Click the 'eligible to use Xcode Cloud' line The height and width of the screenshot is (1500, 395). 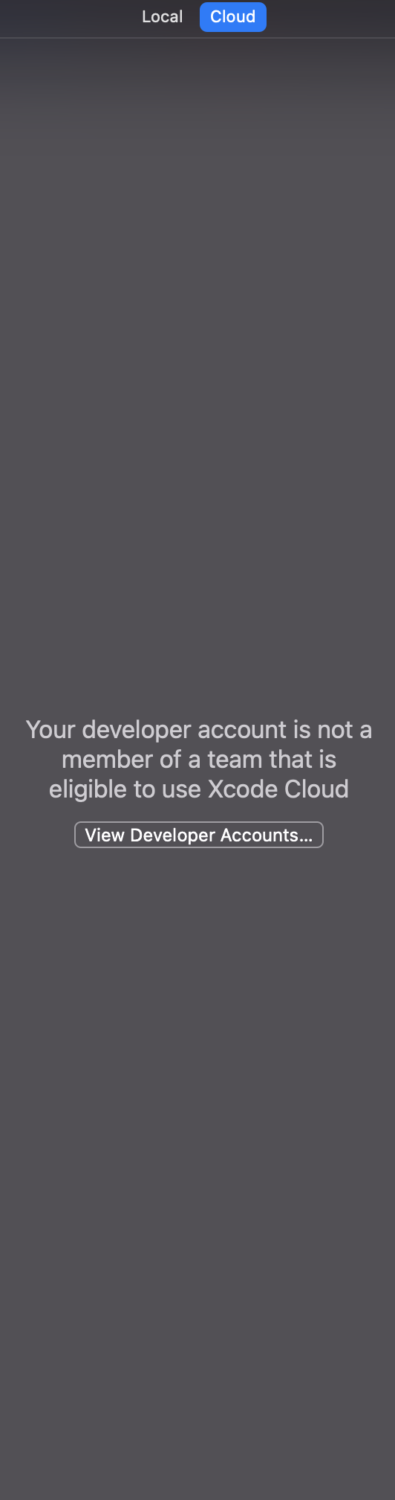199,789
